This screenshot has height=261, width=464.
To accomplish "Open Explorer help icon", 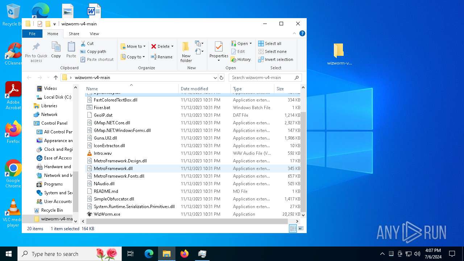I will (302, 34).
